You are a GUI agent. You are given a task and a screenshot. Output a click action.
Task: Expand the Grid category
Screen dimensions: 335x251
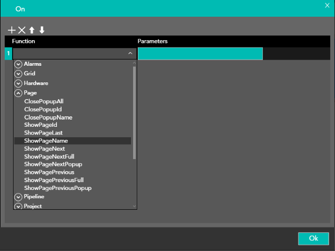pos(18,74)
